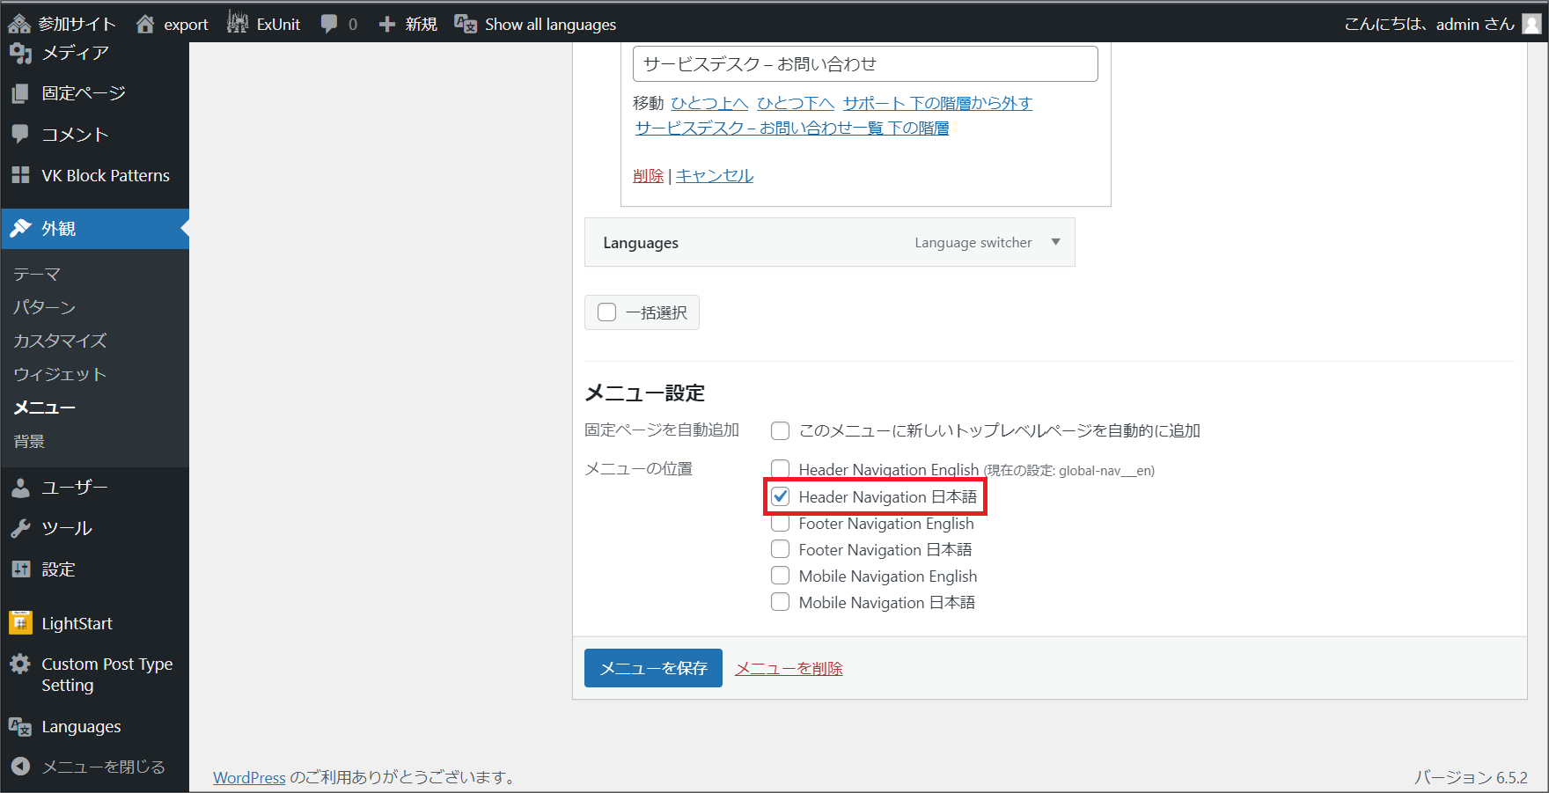Click the VK Block Patterns grid icon
Screen dimensions: 1549x793
20,175
